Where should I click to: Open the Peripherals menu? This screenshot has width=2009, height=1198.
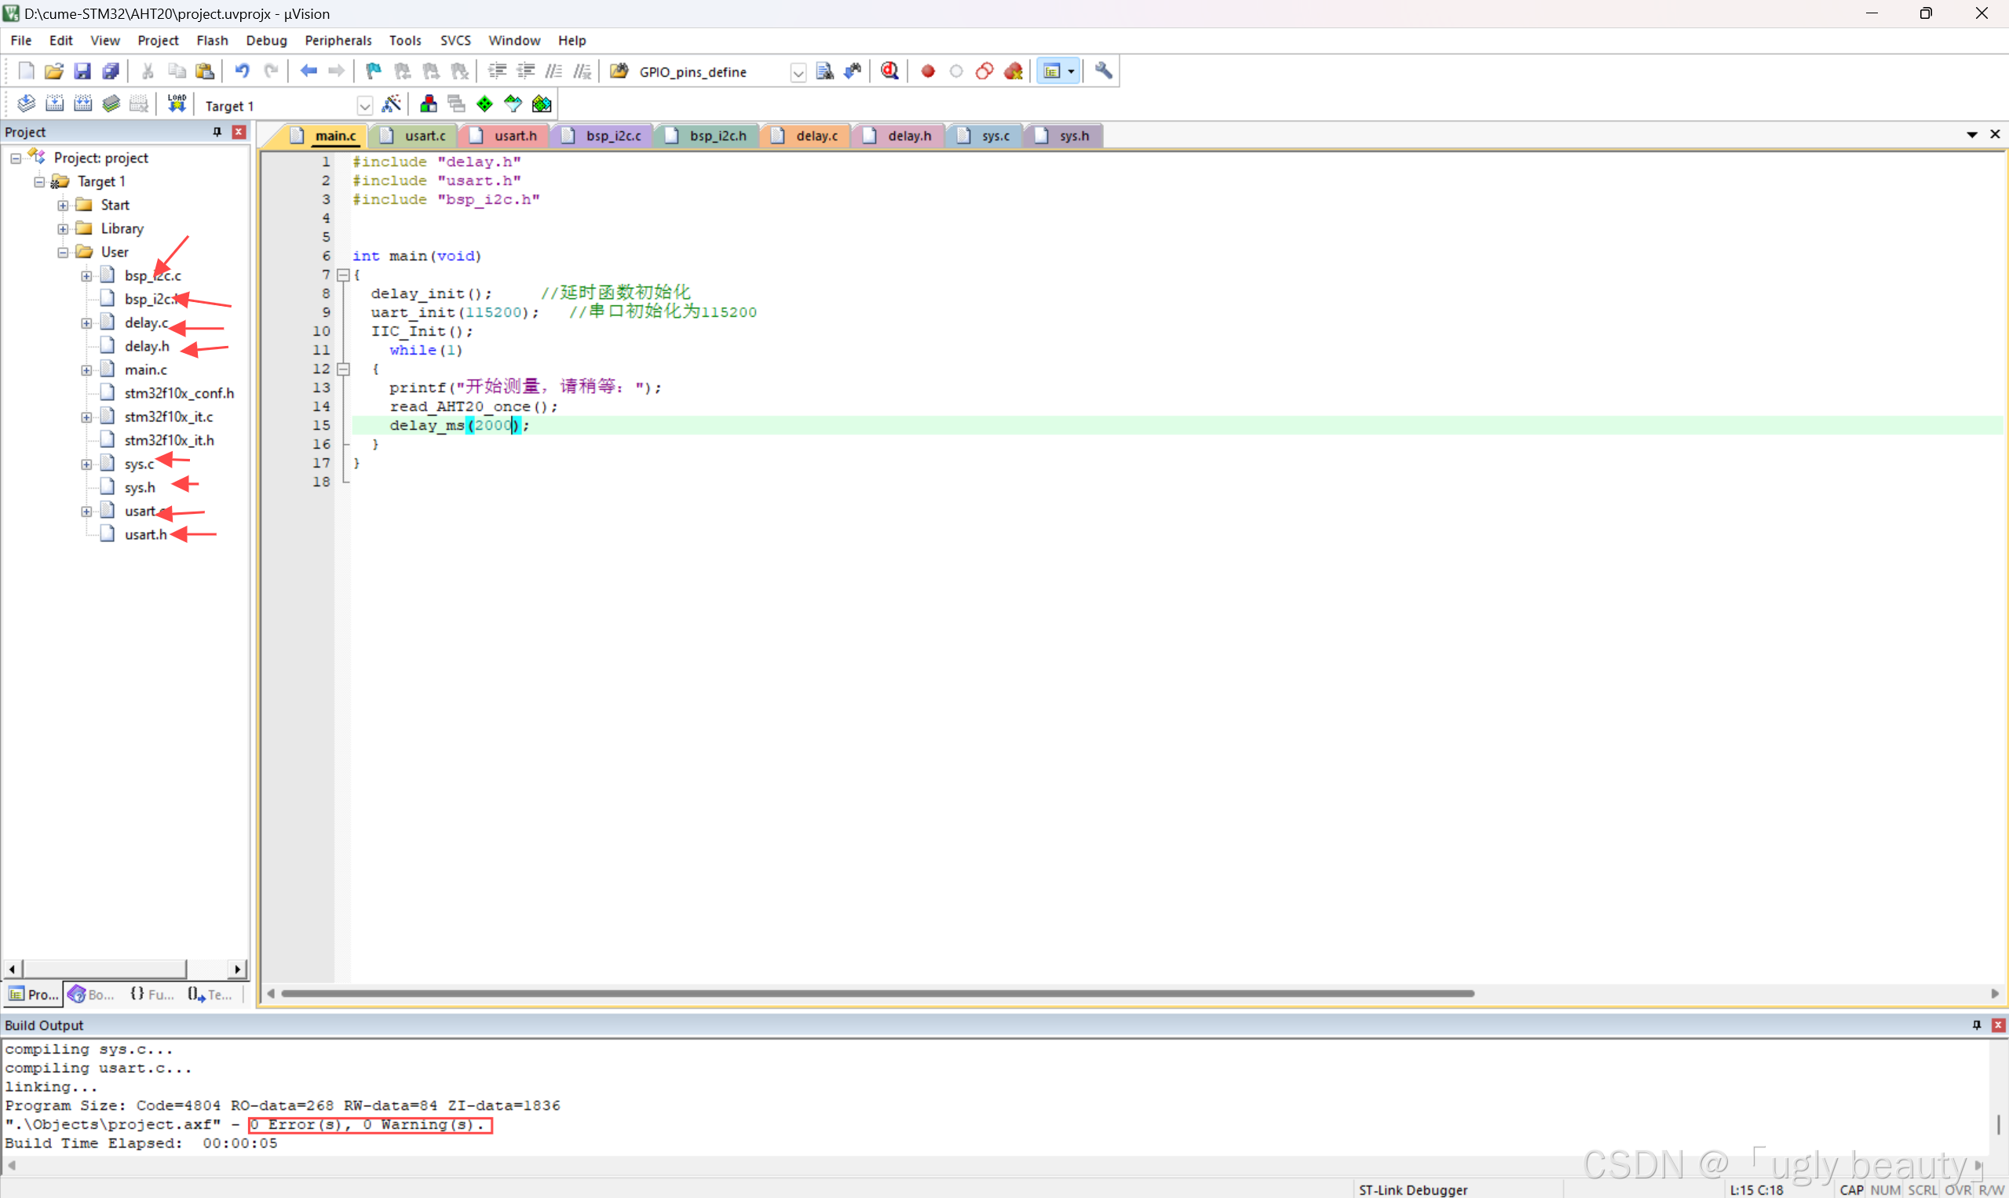(x=338, y=40)
